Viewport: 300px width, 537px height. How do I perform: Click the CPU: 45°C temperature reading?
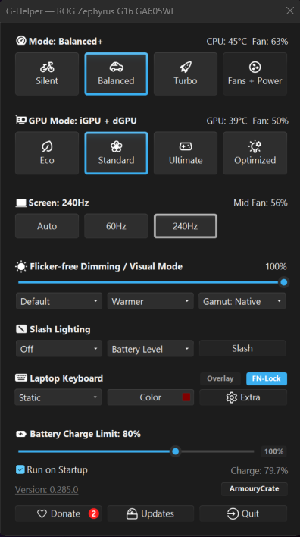(x=227, y=42)
